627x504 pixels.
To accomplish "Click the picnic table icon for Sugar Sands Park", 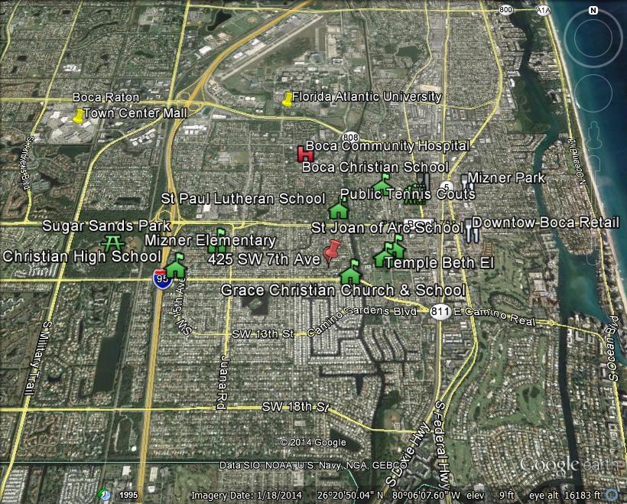I will click(112, 243).
